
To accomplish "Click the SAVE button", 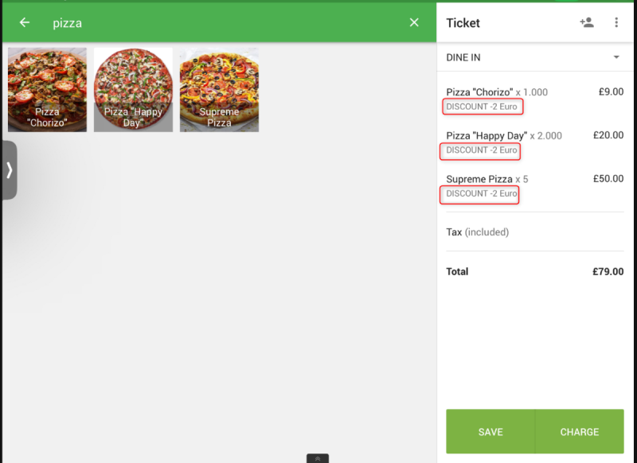I will (490, 432).
